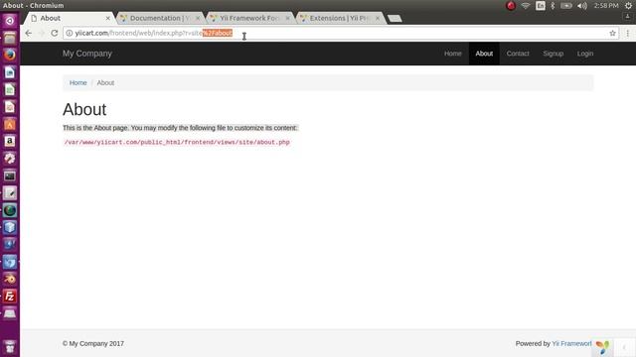Open Ubuntu Software Center in launcher
The height and width of the screenshot is (357, 636).
click(10, 124)
